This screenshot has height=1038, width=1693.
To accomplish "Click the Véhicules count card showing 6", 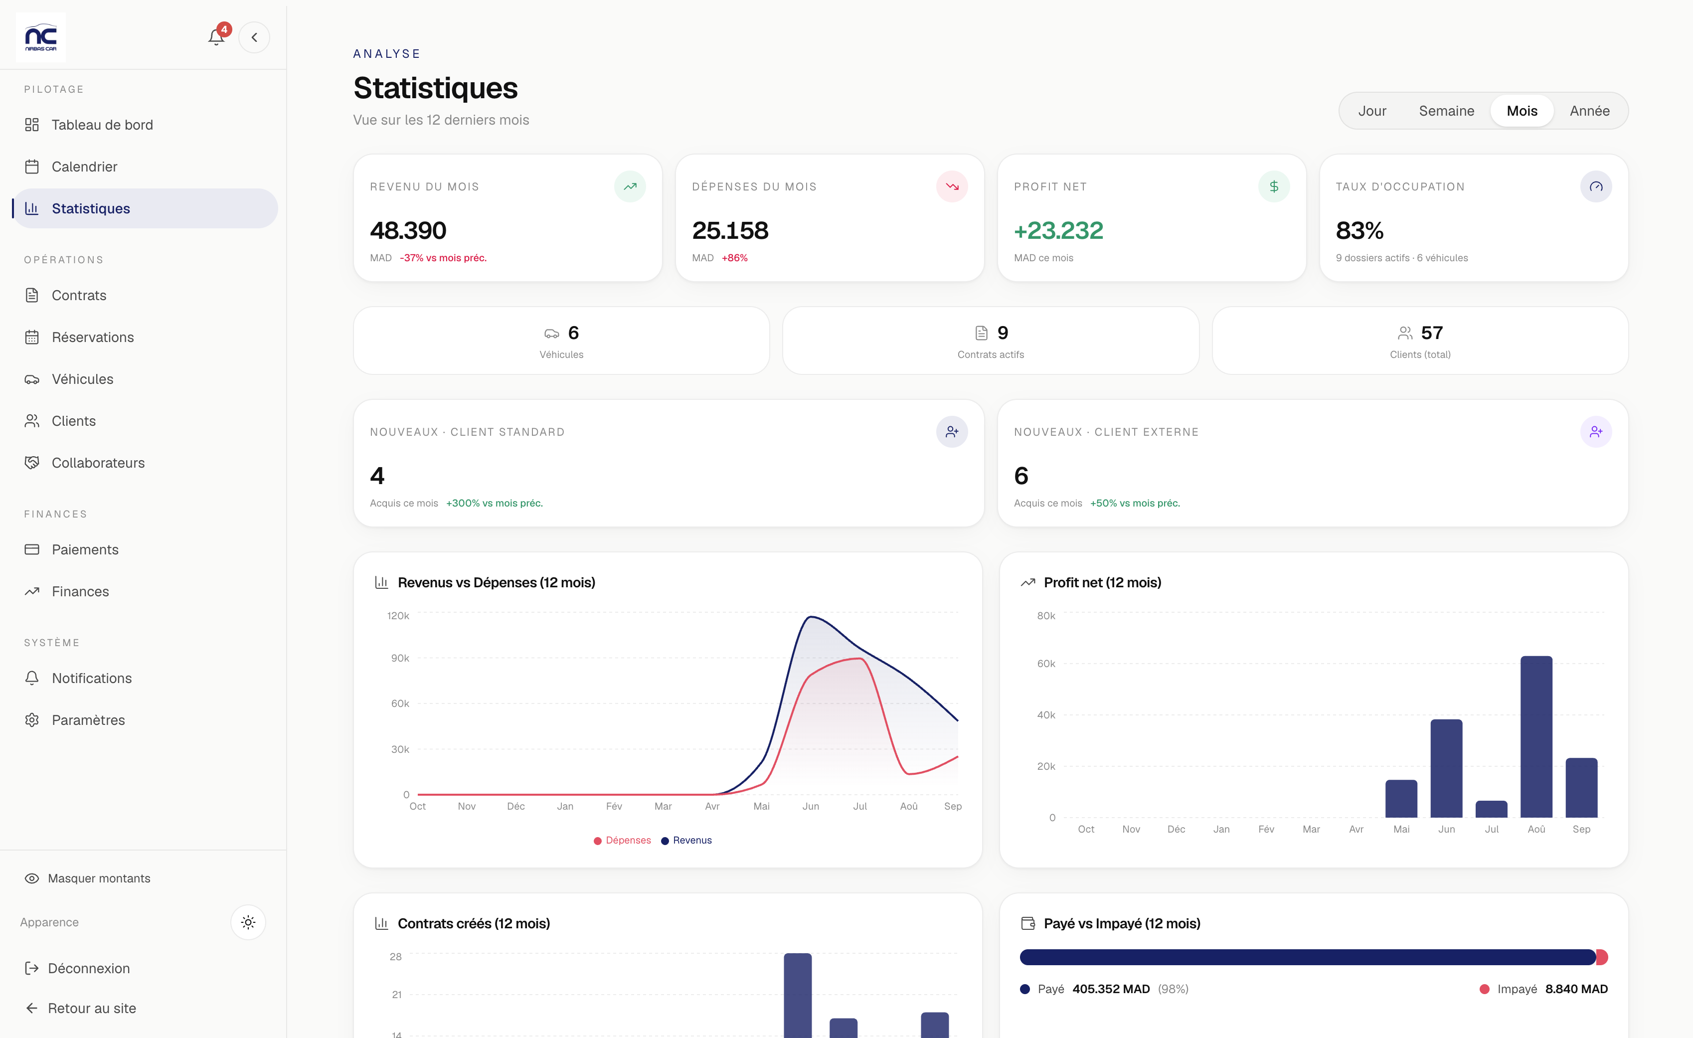I will [561, 341].
